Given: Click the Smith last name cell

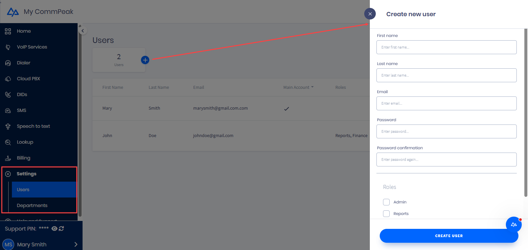Looking at the screenshot, I should (x=154, y=108).
